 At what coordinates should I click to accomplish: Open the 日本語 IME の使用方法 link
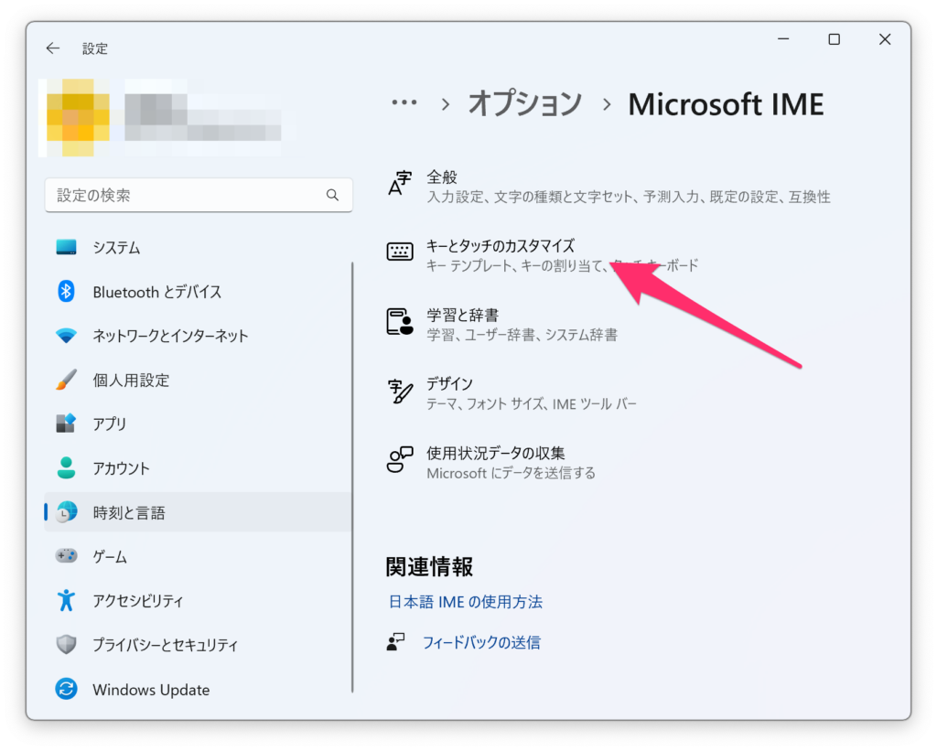(466, 602)
